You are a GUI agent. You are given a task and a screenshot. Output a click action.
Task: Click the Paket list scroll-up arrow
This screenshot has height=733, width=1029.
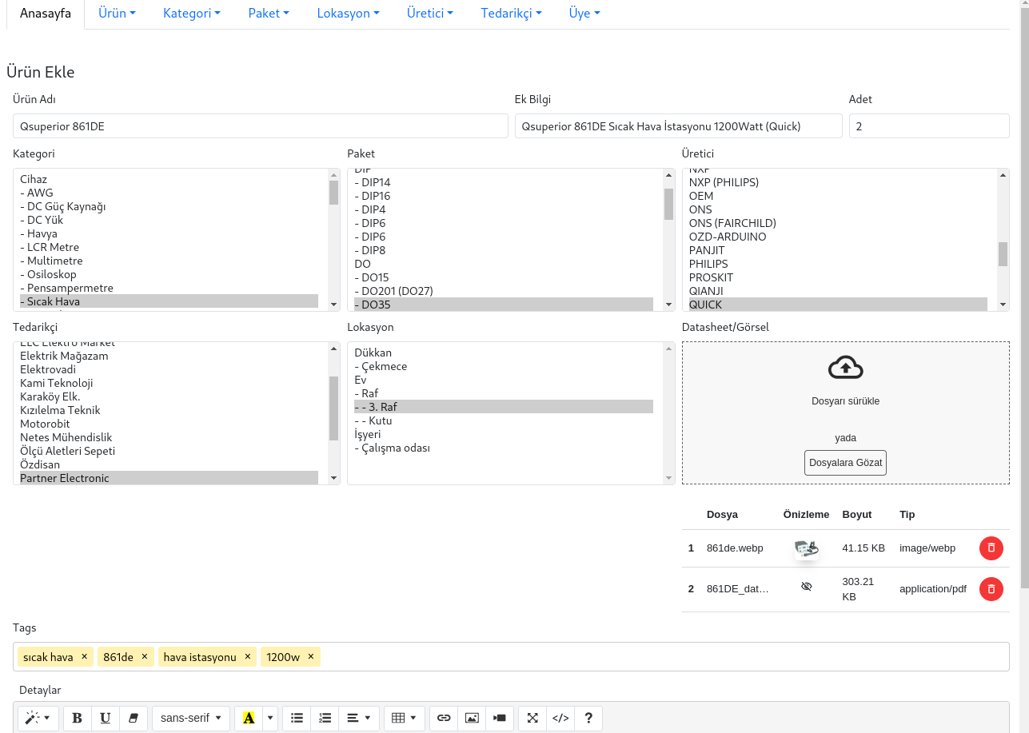coord(668,175)
